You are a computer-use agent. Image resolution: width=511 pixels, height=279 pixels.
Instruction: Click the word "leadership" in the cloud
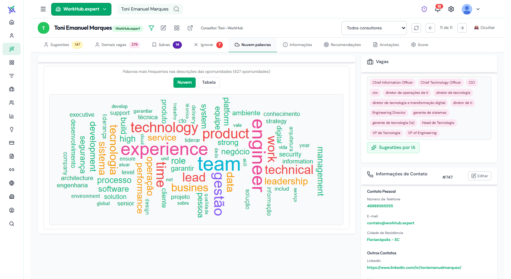(286, 181)
